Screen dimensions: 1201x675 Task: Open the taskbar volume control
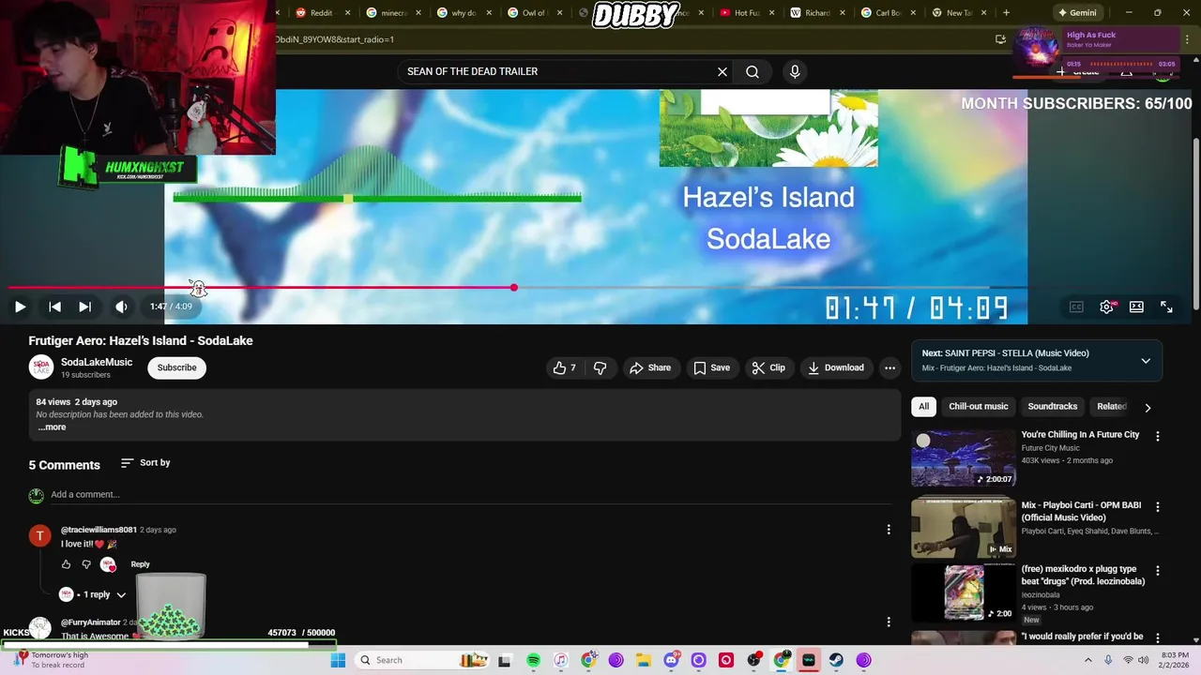1143,660
